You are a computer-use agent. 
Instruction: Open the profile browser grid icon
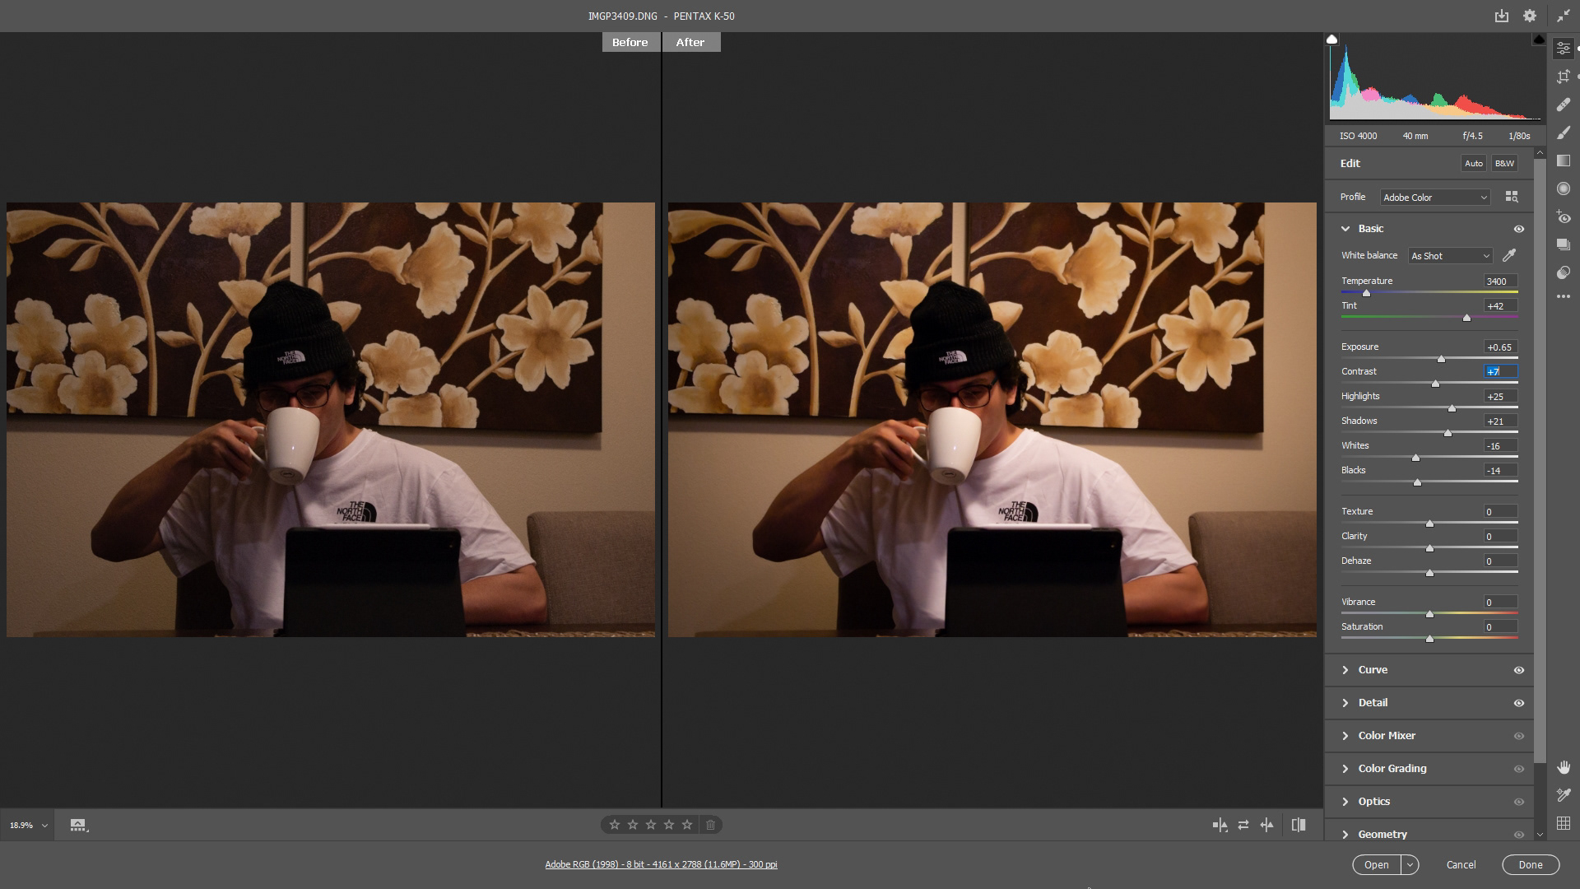(x=1512, y=197)
